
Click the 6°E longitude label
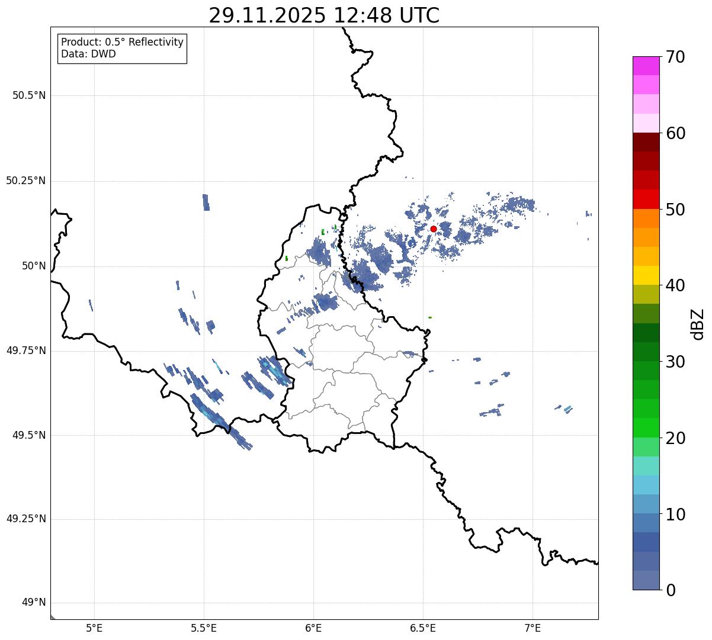tap(313, 628)
